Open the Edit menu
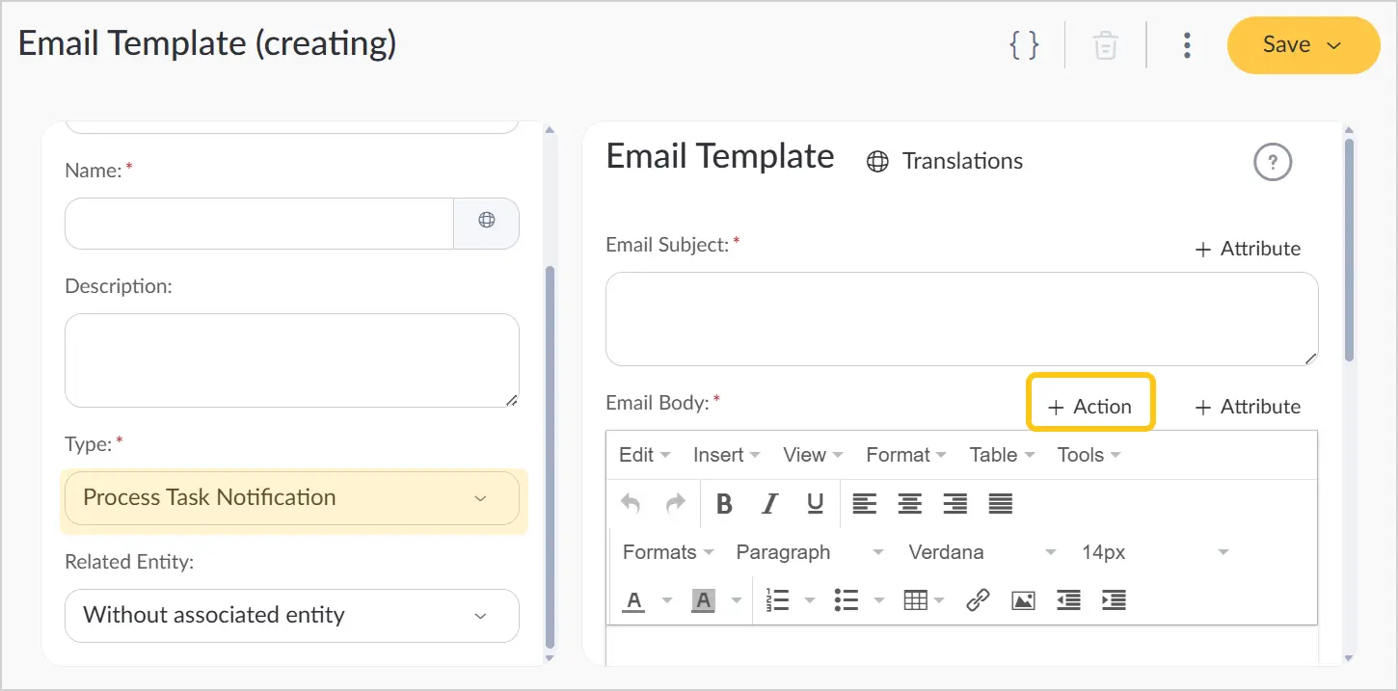The width and height of the screenshot is (1398, 691). pyautogui.click(x=644, y=455)
